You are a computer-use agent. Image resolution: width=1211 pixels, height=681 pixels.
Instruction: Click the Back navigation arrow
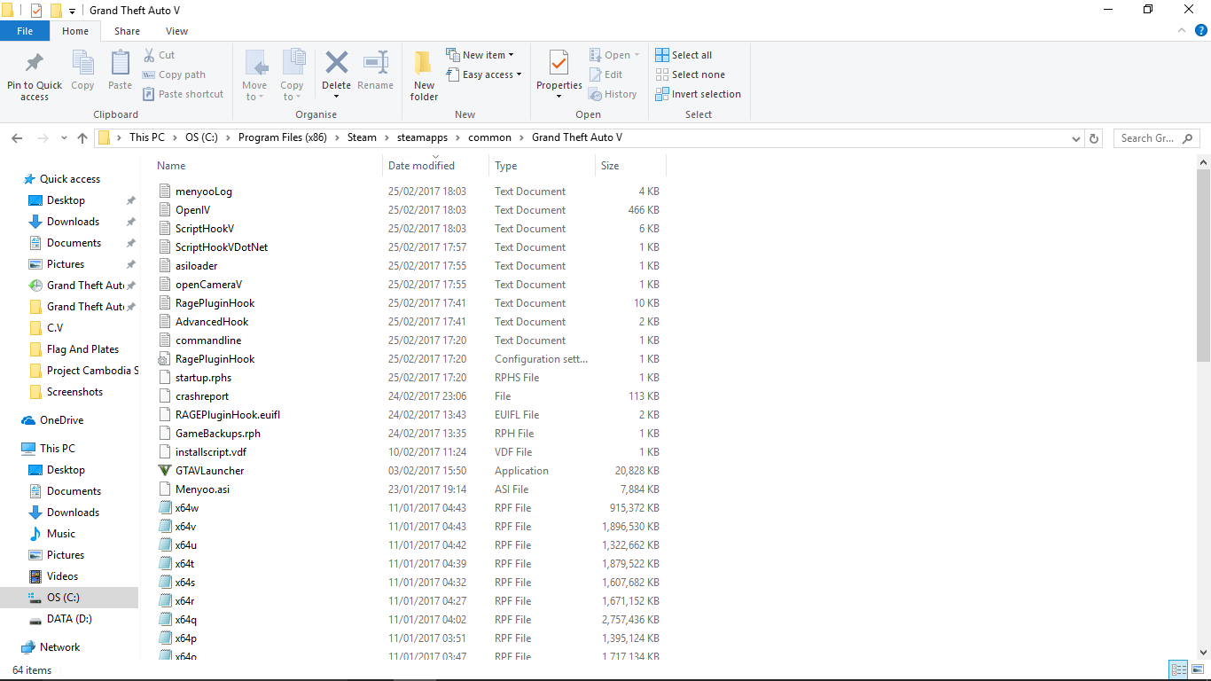coord(17,138)
